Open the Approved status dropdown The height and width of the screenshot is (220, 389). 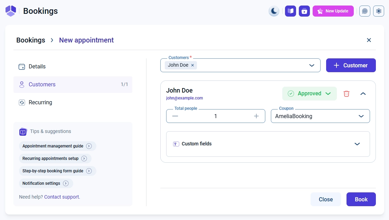point(309,94)
